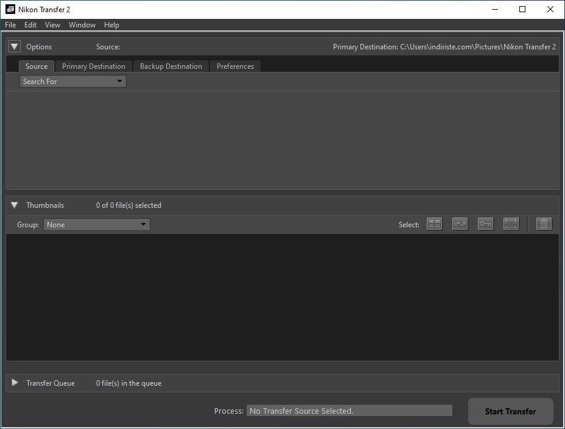Screen dimensions: 565x429
Task: Click the Process status field
Action: coord(349,411)
